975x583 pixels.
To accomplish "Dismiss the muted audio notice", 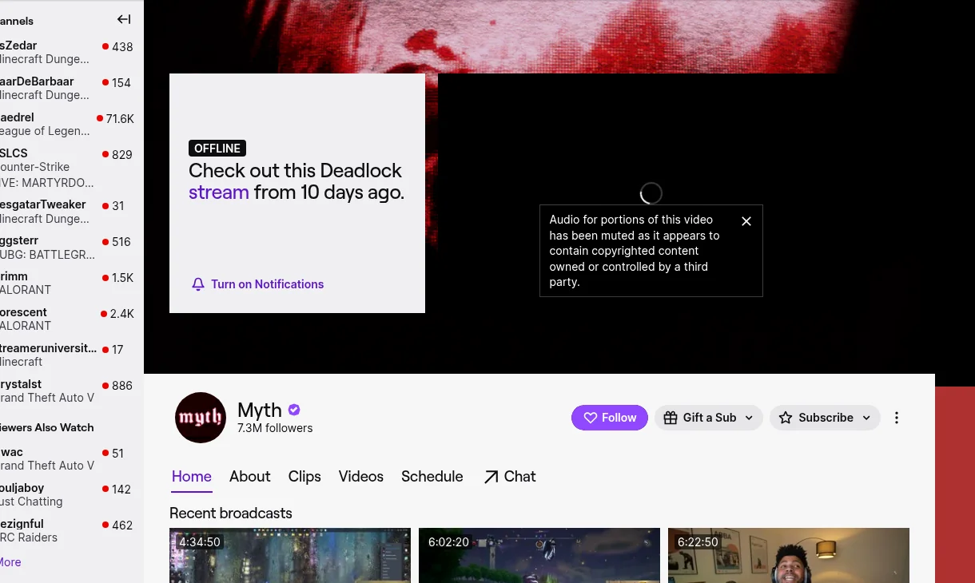I will [x=746, y=221].
